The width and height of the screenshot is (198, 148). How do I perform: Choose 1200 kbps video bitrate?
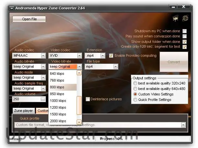(63, 107)
